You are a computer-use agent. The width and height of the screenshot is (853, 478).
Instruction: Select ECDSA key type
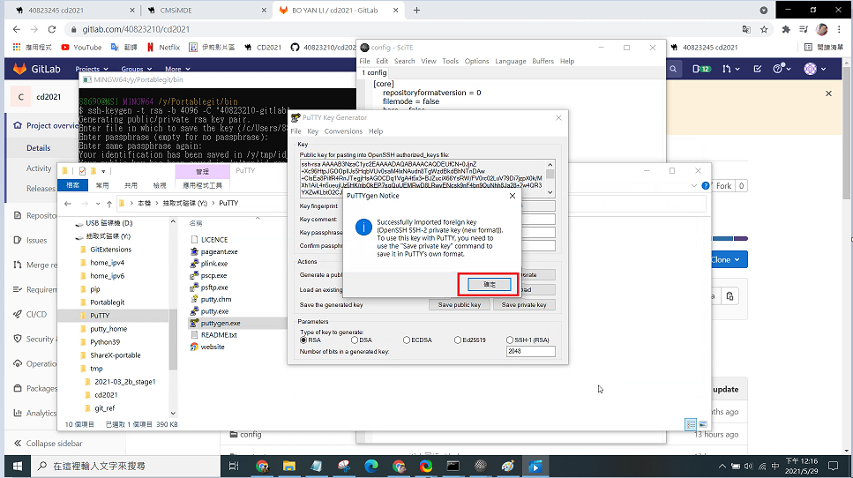[417, 340]
